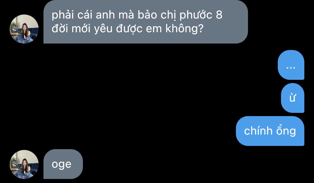Click the number "8" in the first message
The height and width of the screenshot is (183, 314).
(x=219, y=15)
